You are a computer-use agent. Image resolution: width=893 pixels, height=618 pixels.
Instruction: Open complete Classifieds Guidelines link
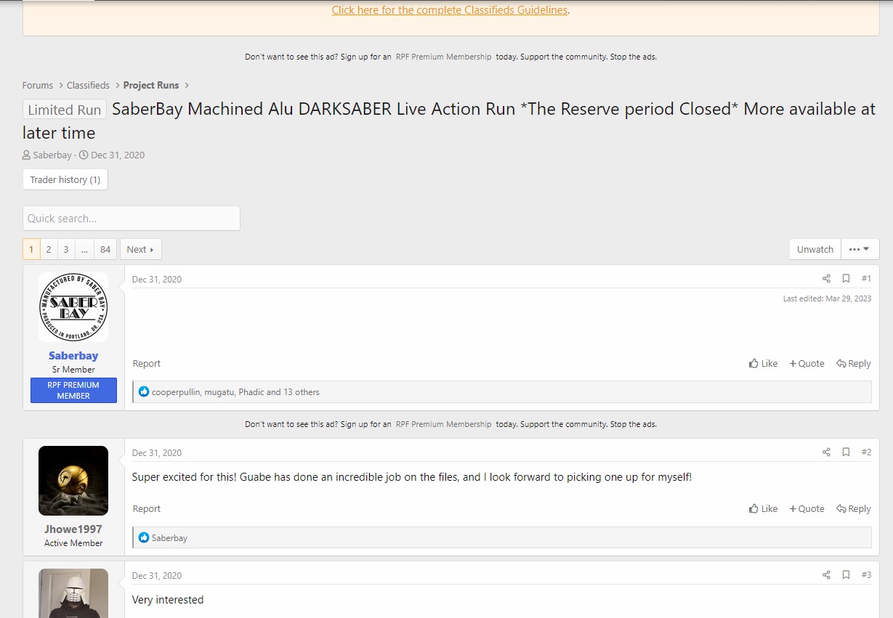point(450,10)
